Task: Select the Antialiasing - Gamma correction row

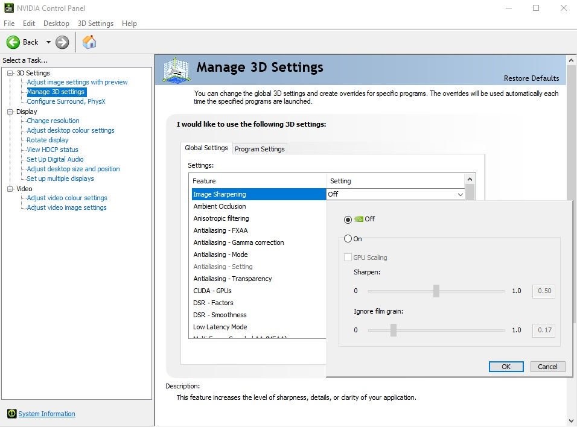Action: (x=259, y=242)
